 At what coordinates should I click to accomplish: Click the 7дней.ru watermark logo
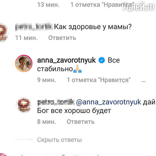[x=138, y=7]
